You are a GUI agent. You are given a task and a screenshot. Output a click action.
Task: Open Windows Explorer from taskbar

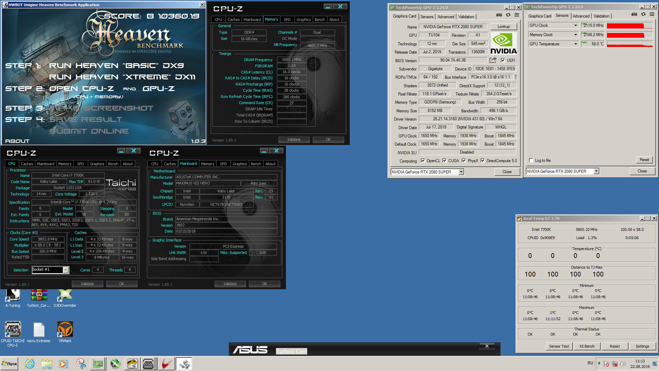pos(47,364)
